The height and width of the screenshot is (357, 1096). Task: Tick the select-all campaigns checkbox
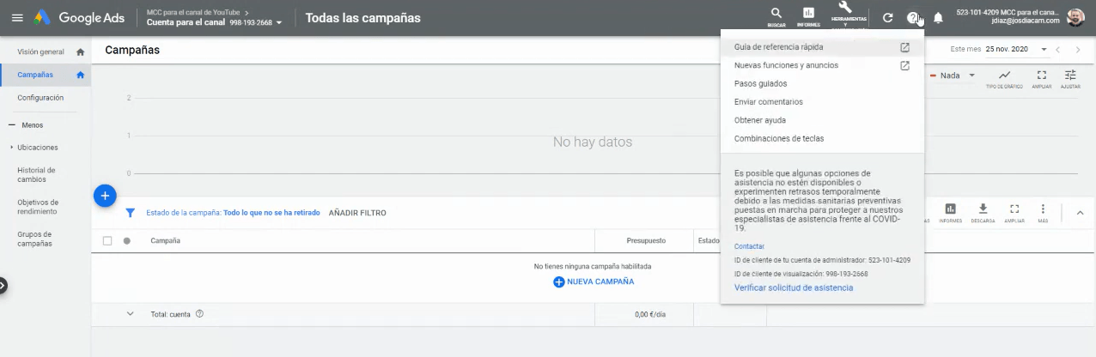point(107,241)
